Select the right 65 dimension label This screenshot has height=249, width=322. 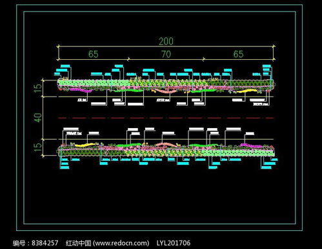point(238,54)
